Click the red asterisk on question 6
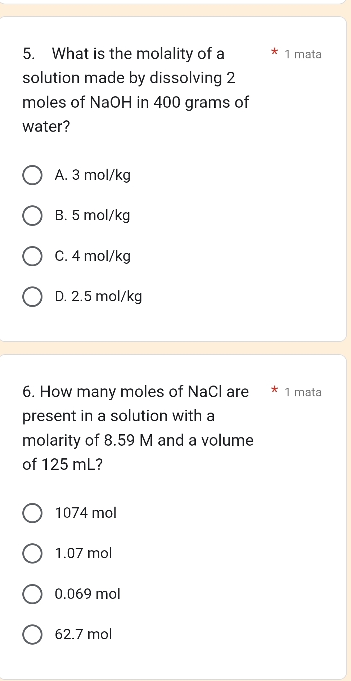This screenshot has width=351, height=681. (274, 391)
